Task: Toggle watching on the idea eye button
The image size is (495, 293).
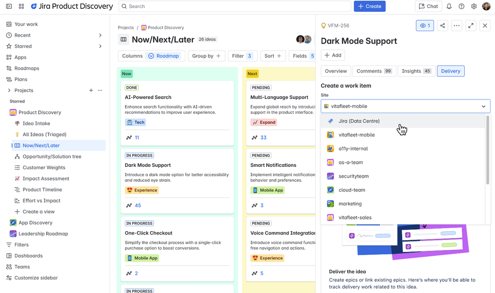Action: coord(425,26)
